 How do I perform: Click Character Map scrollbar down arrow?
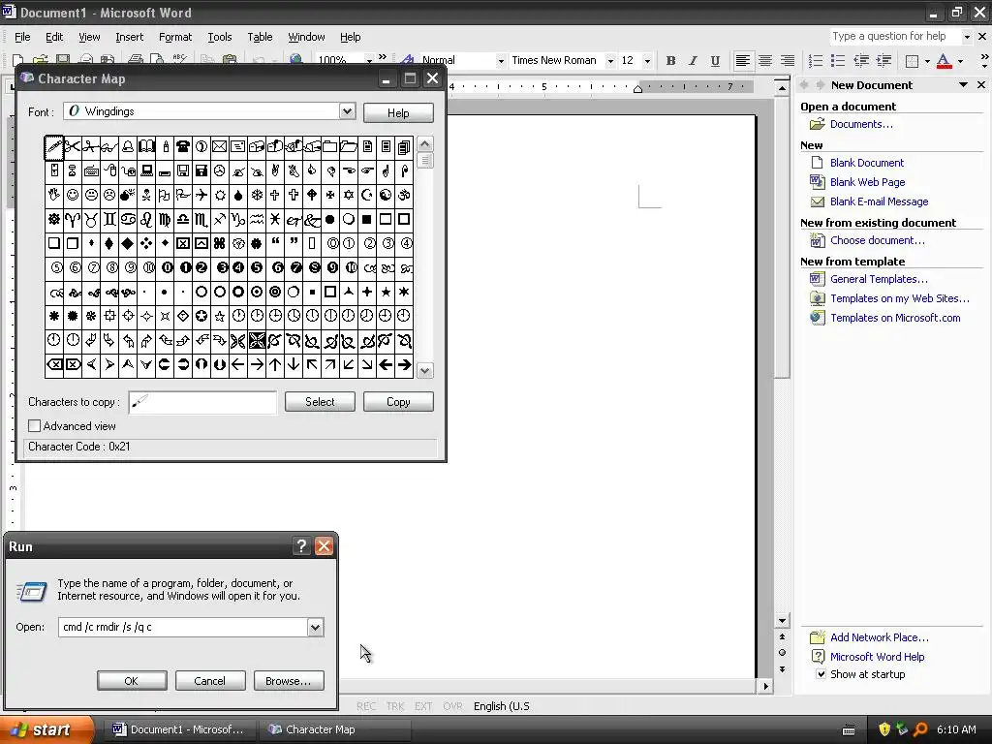425,371
